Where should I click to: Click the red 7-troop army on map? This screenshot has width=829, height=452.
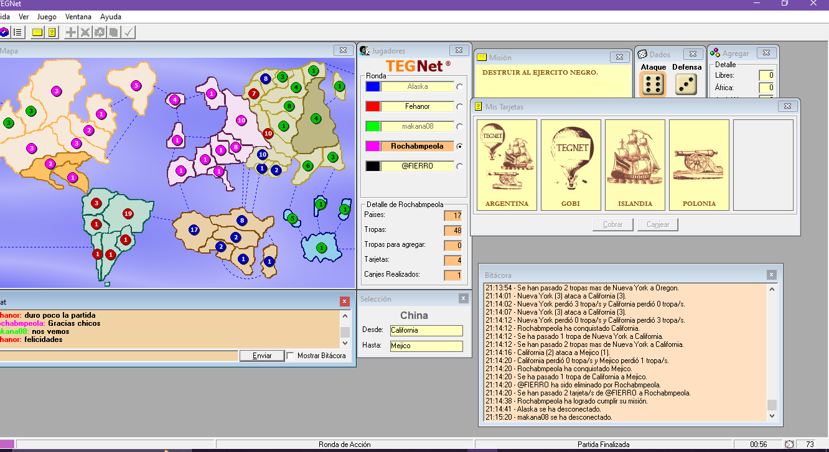pos(253,94)
